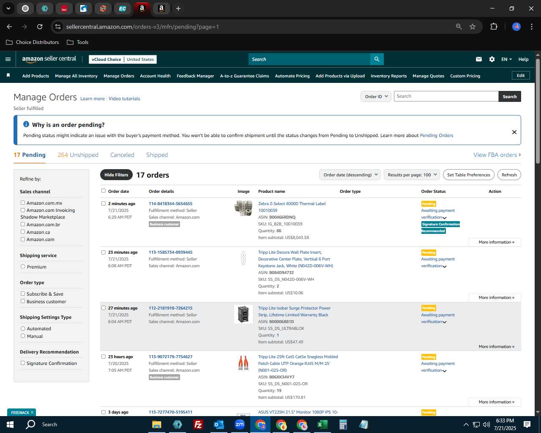Open the Order date (descending) sort dropdown
541x433 pixels.
(350, 175)
